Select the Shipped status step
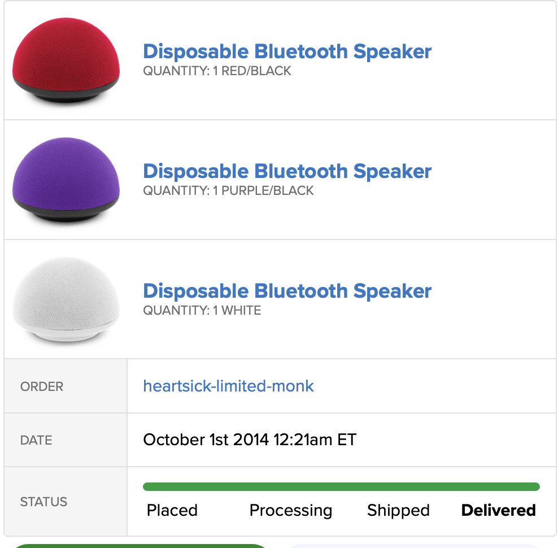558x548 pixels. 398,511
